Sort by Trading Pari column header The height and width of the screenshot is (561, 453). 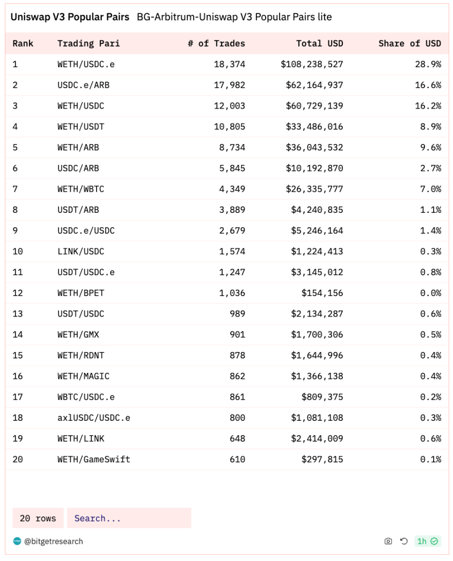(89, 44)
